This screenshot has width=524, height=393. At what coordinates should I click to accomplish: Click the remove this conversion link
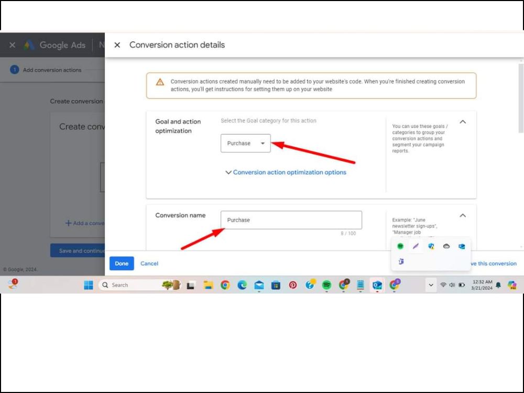(x=494, y=264)
